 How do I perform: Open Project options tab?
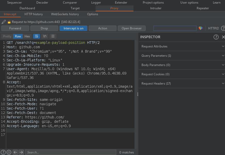(x=153, y=3)
